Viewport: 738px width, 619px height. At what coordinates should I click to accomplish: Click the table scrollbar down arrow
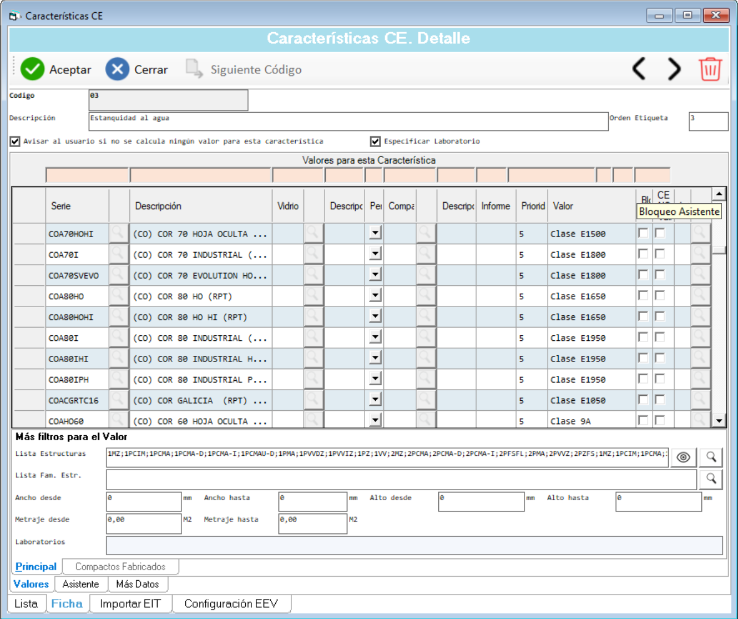[719, 421]
